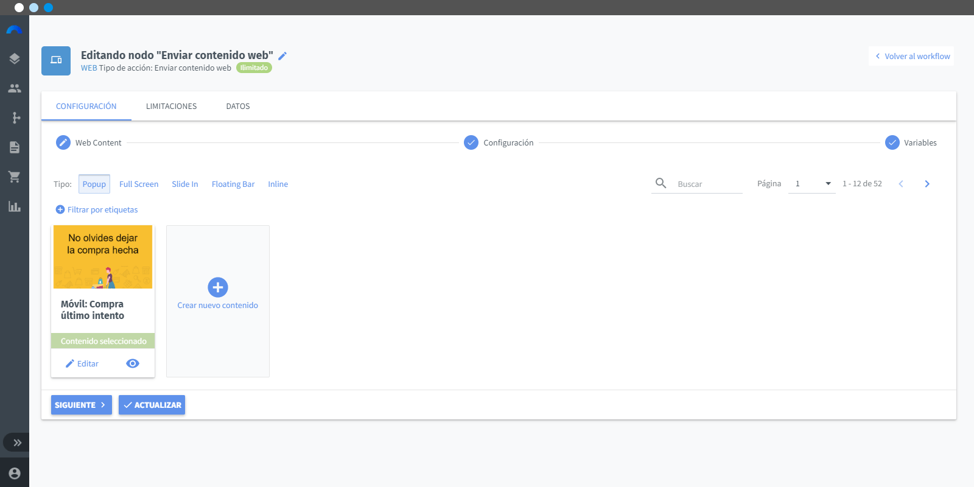Screen dimensions: 974x487
Task: Go to Variables step circle
Action: (x=892, y=142)
